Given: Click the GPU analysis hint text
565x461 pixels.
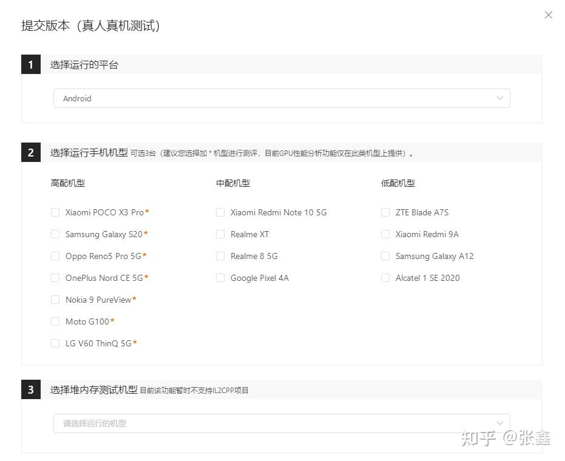Looking at the screenshot, I should (272, 153).
